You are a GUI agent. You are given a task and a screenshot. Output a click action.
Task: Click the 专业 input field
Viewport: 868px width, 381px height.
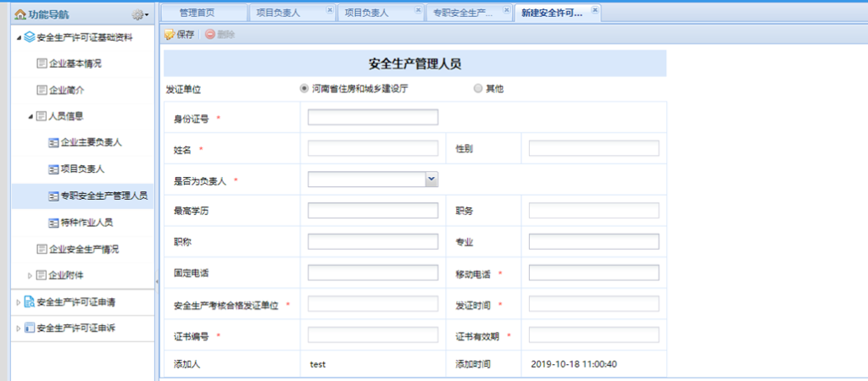[594, 241]
